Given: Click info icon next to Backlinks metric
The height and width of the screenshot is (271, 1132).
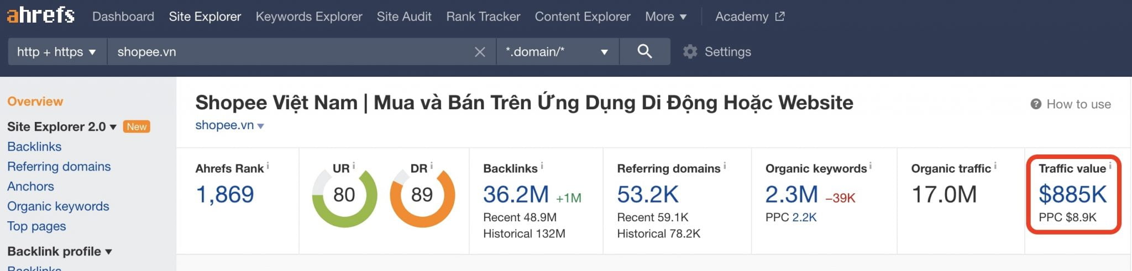Looking at the screenshot, I should coord(542,166).
